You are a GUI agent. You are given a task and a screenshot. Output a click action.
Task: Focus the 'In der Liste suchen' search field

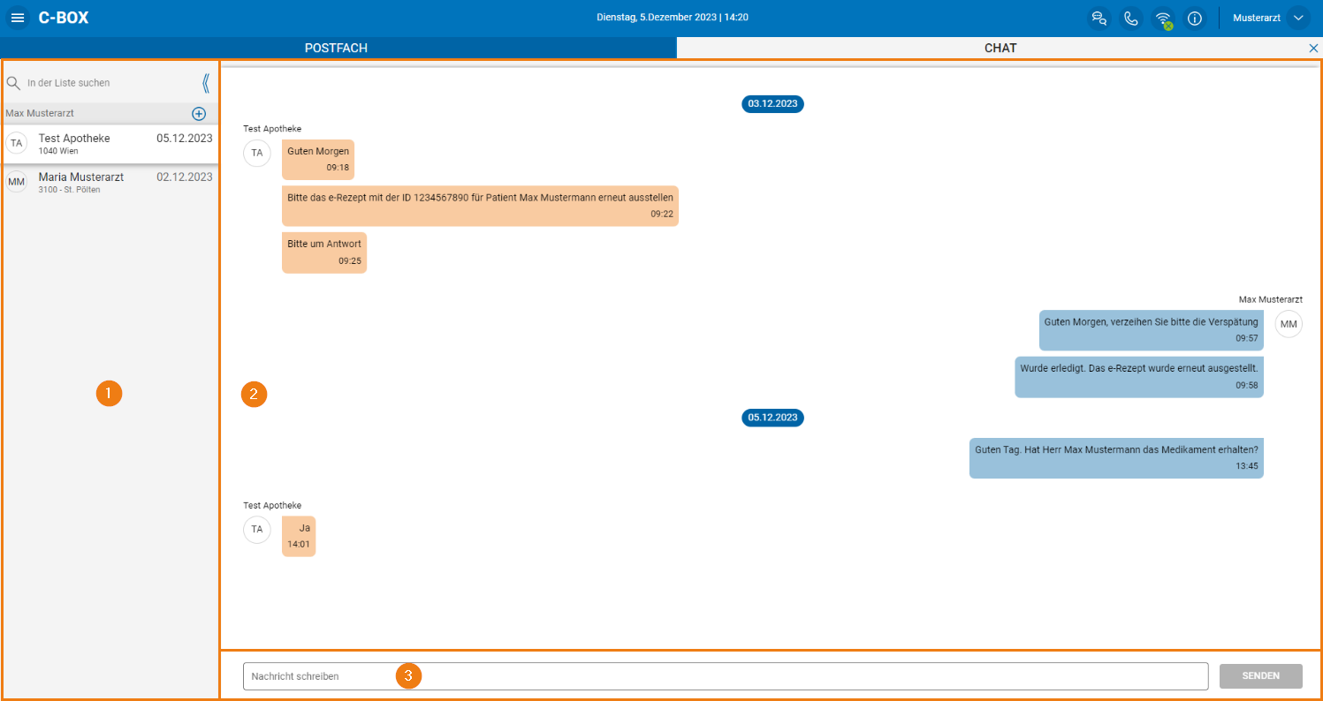110,83
